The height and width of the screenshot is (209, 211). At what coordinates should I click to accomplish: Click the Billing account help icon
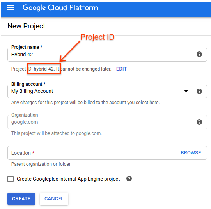click(x=199, y=91)
